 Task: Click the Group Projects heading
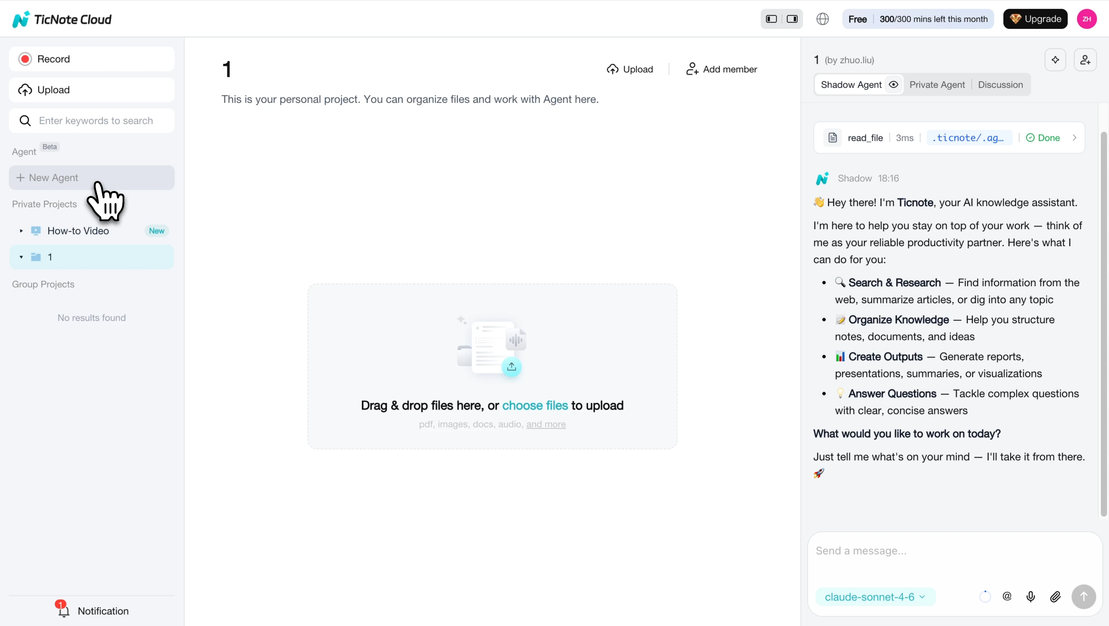point(43,284)
